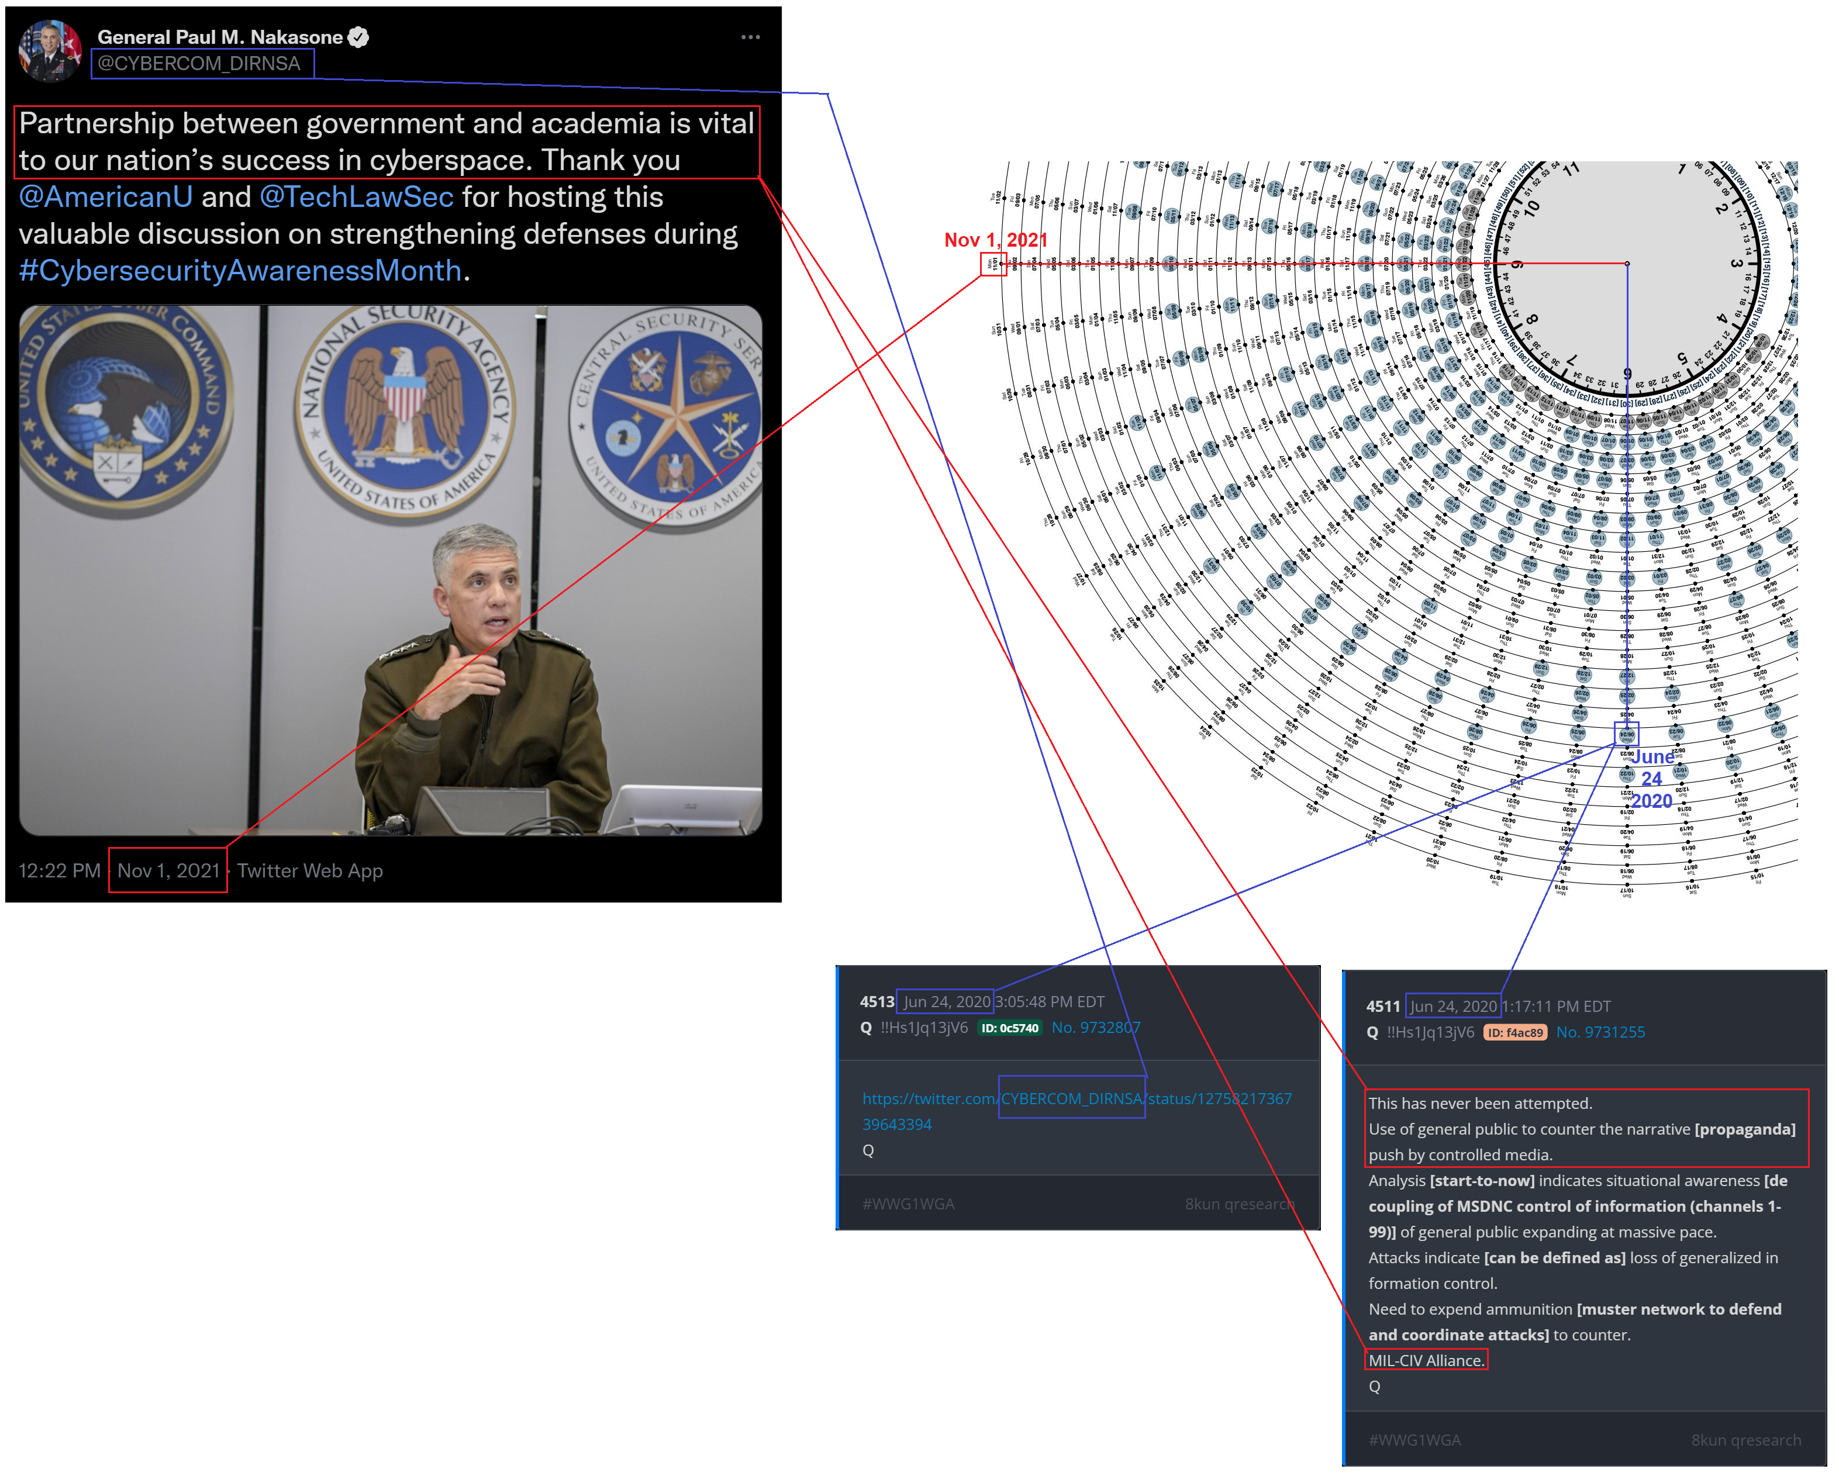Click the #WWG1WGA tag on post 4513
Viewport: 1839px width, 1483px height.
coord(908,1204)
